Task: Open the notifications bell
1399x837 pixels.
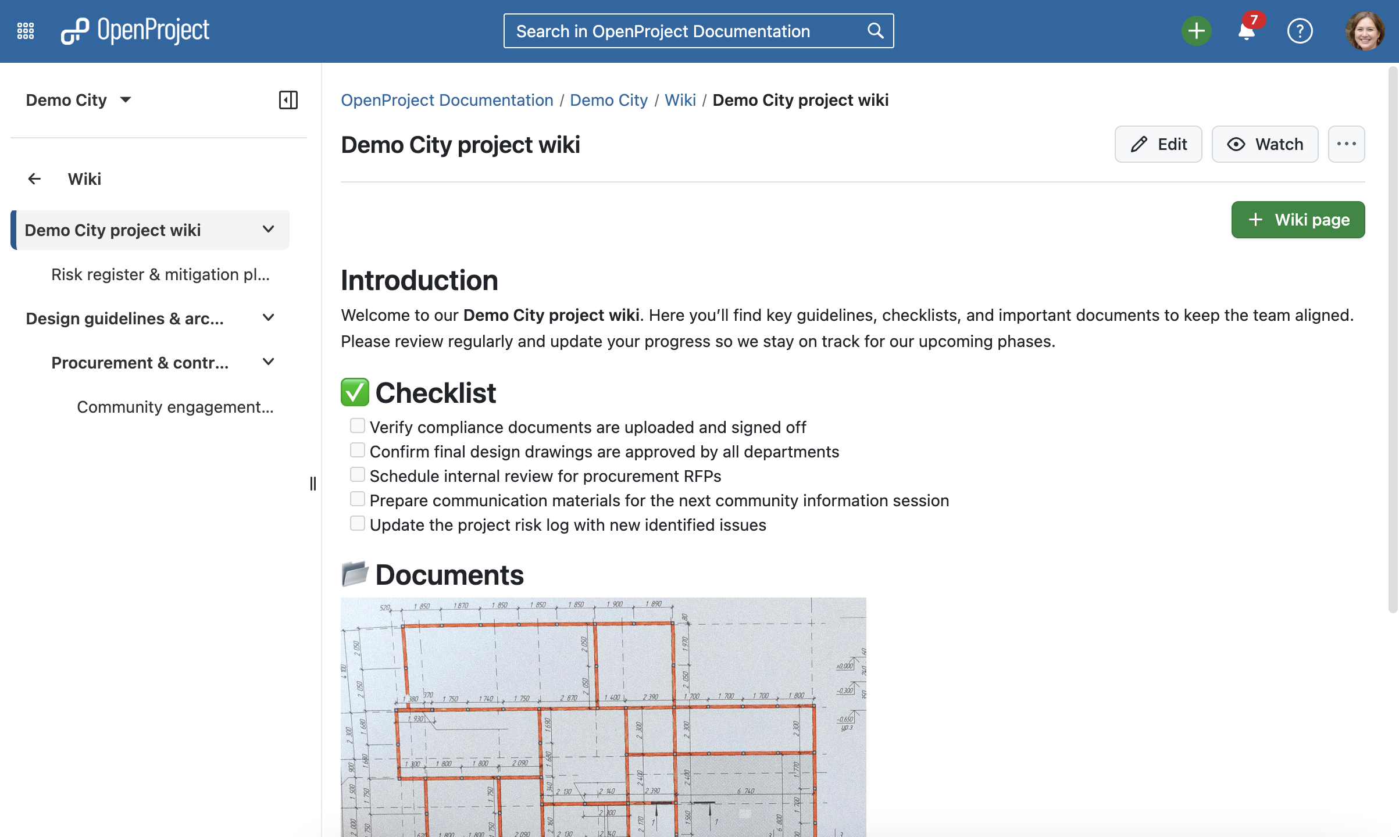Action: point(1246,31)
